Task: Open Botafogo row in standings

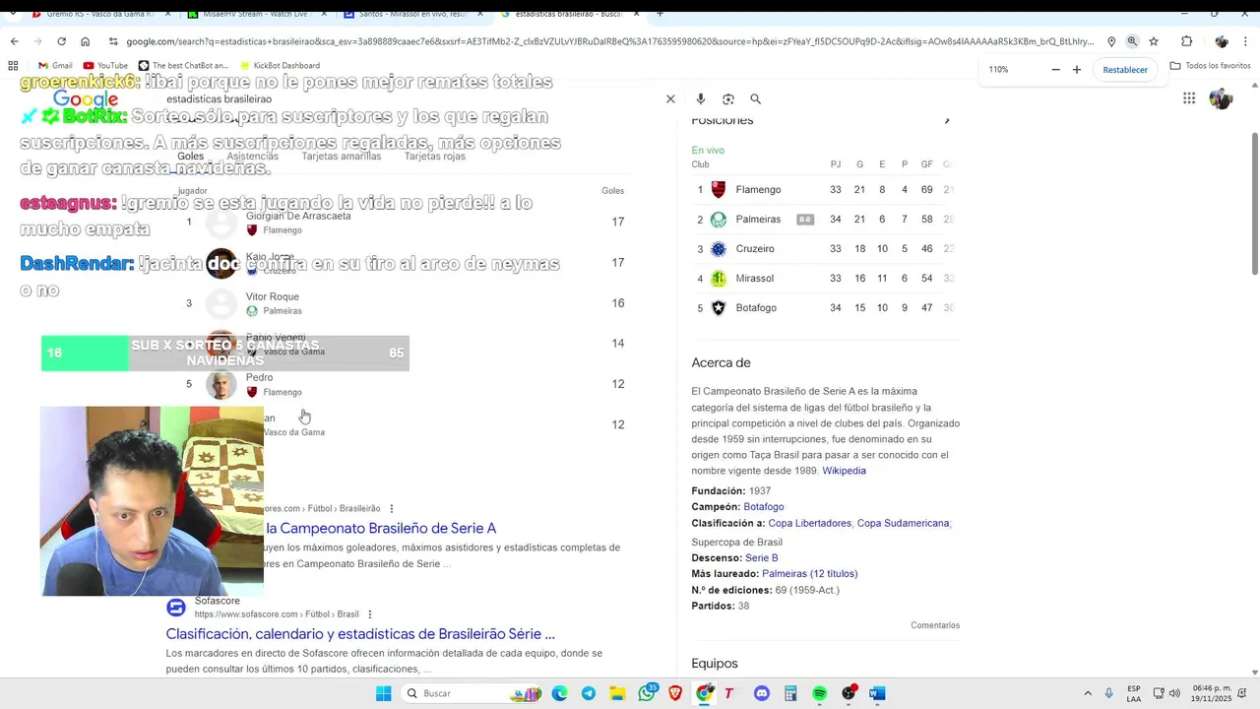Action: coord(823,308)
